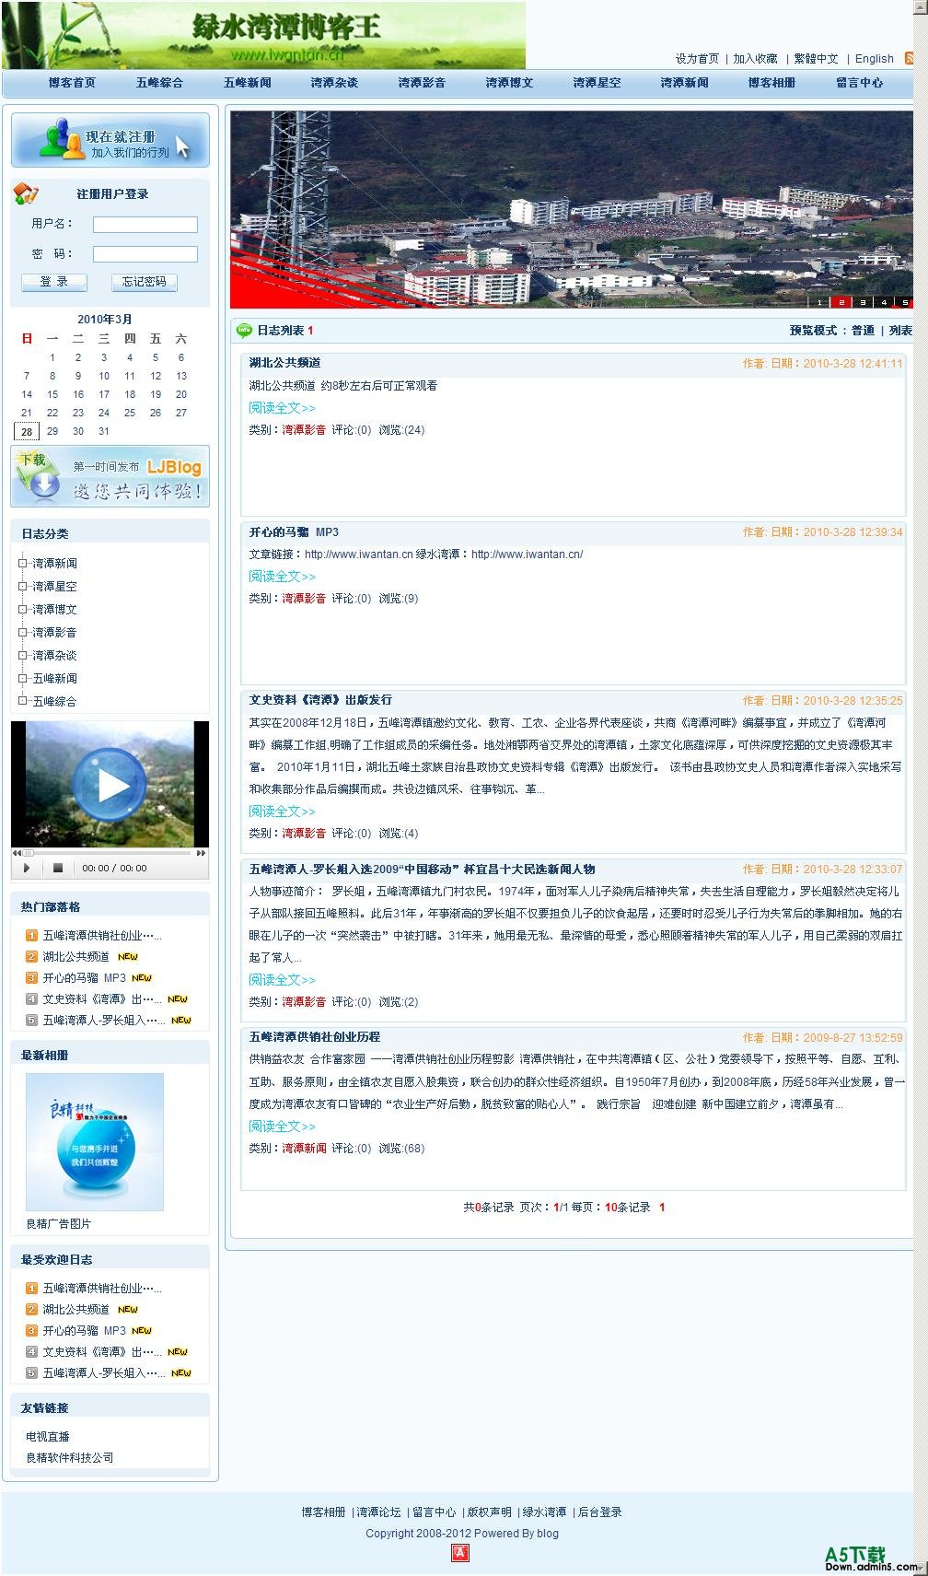
Task: Click 湾潭新闻 category tag under last post
Action: click(304, 1149)
